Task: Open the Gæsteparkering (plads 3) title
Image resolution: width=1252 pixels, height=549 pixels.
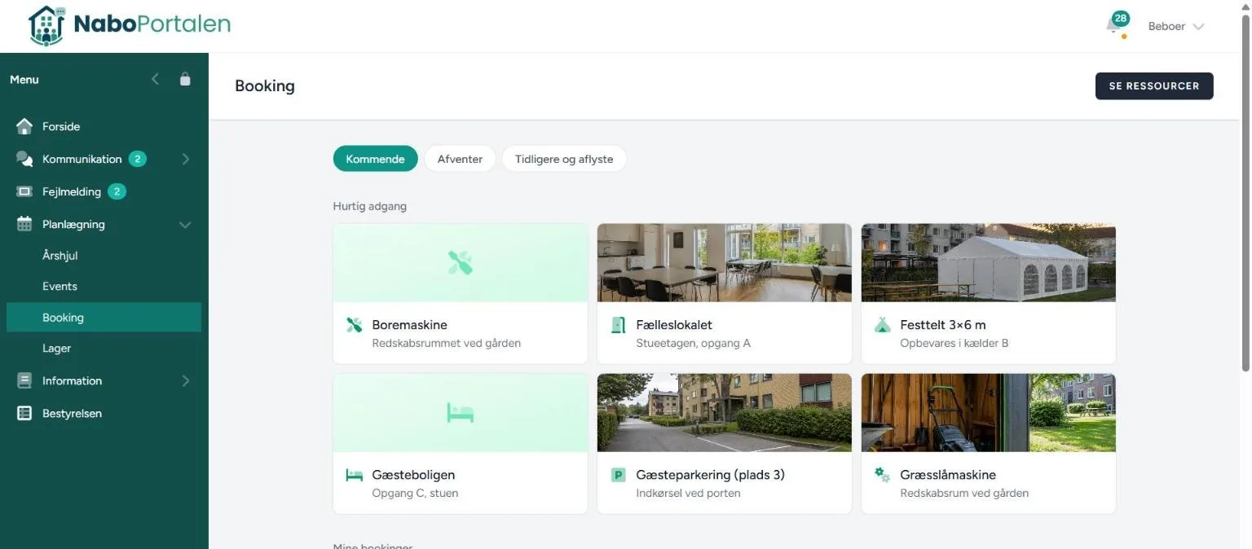Action: pos(710,475)
